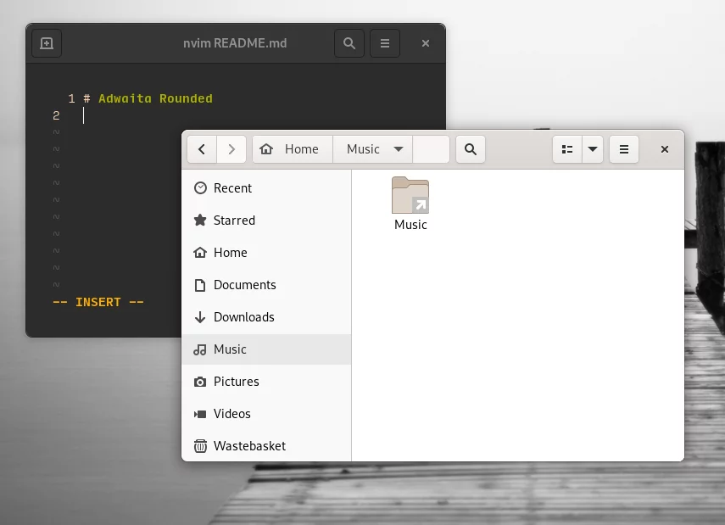
Task: Click the terminal search icon
Action: (x=349, y=43)
